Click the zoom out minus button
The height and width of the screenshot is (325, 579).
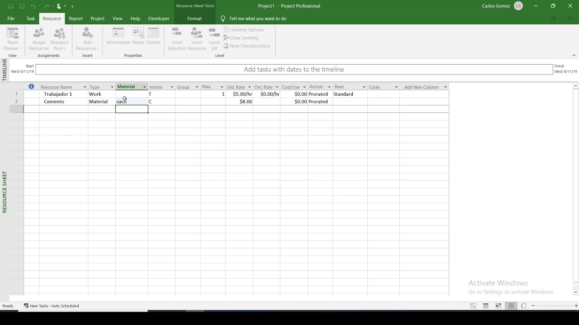(533, 306)
